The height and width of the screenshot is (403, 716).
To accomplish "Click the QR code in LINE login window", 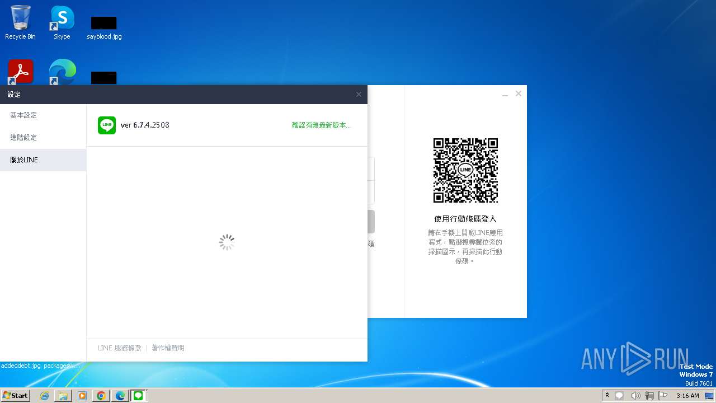I will pyautogui.click(x=465, y=170).
